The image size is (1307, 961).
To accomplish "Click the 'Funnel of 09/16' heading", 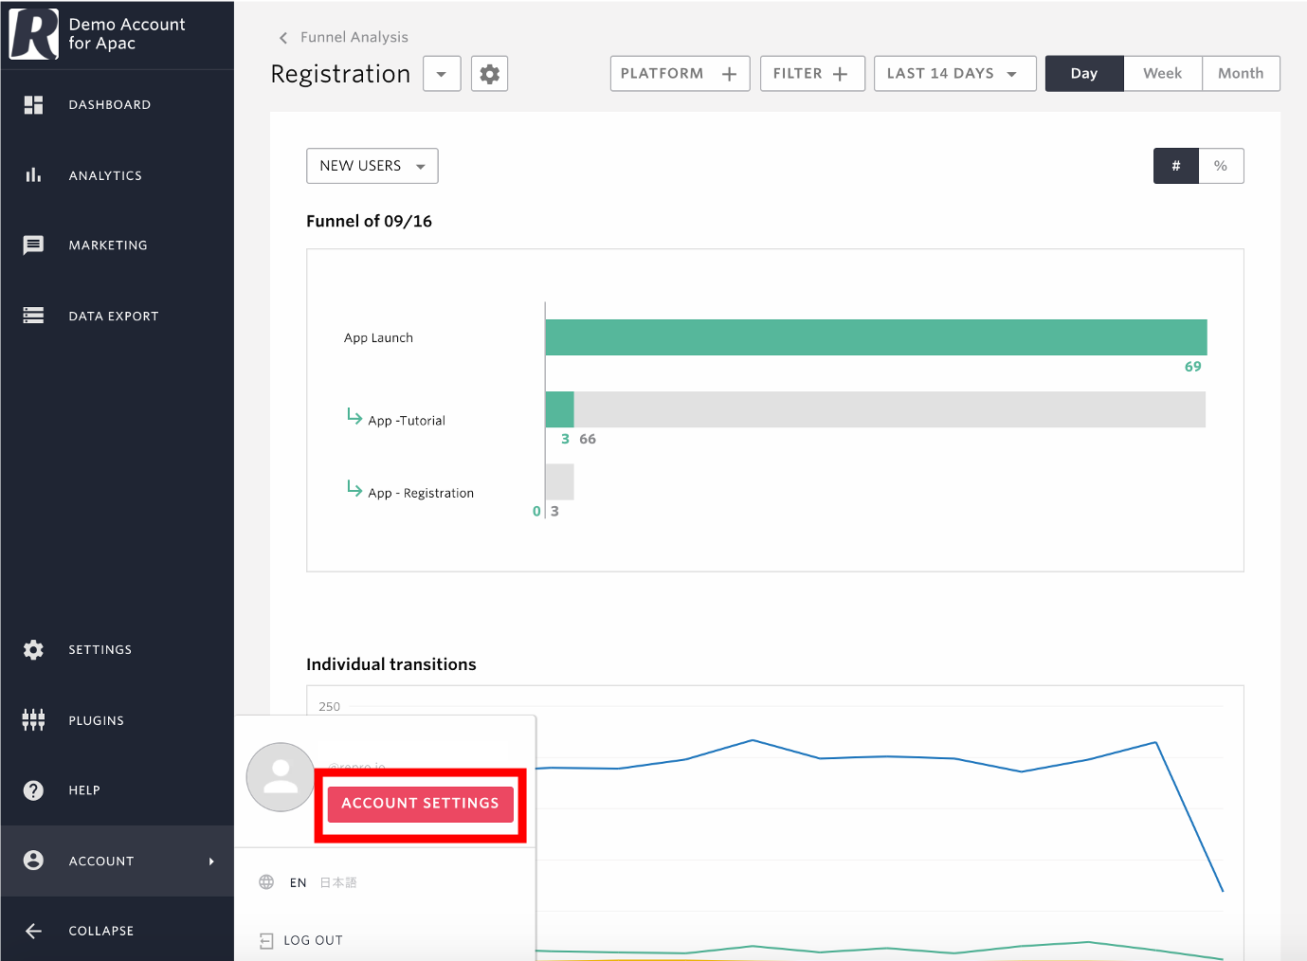I will point(369,221).
